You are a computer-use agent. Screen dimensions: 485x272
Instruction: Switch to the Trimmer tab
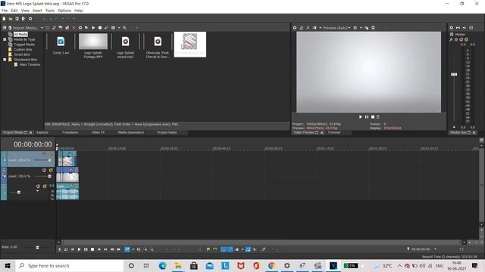pos(334,132)
